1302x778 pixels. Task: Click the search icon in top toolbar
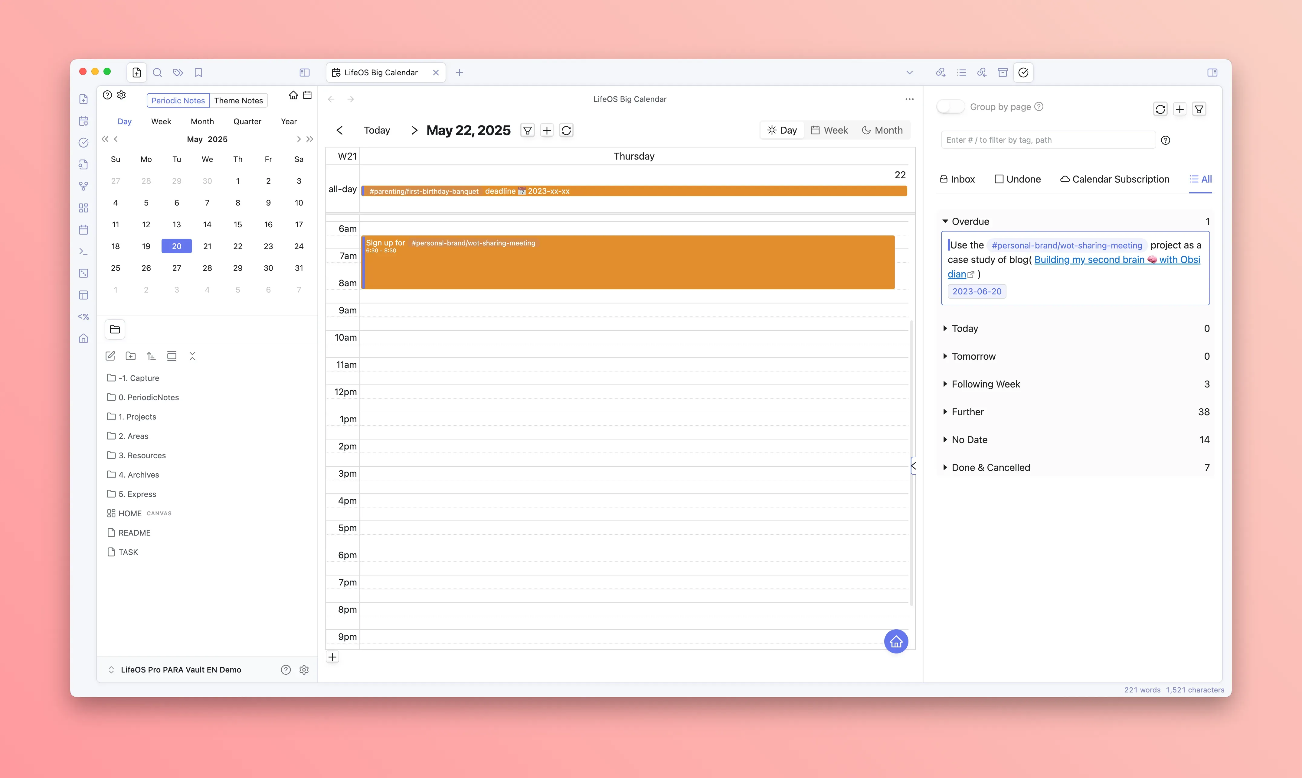click(157, 72)
